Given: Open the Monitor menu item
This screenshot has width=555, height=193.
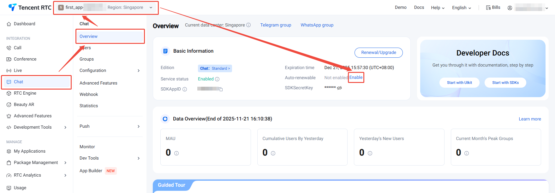Looking at the screenshot, I should (87, 147).
